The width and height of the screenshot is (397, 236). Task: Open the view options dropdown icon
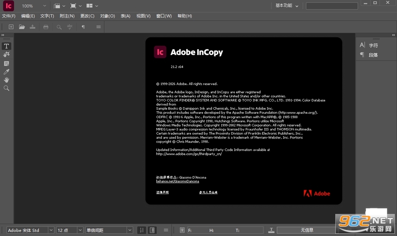tap(60, 6)
